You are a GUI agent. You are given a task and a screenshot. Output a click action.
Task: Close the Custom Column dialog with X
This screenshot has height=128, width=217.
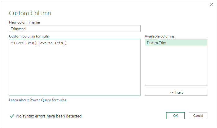point(212,4)
